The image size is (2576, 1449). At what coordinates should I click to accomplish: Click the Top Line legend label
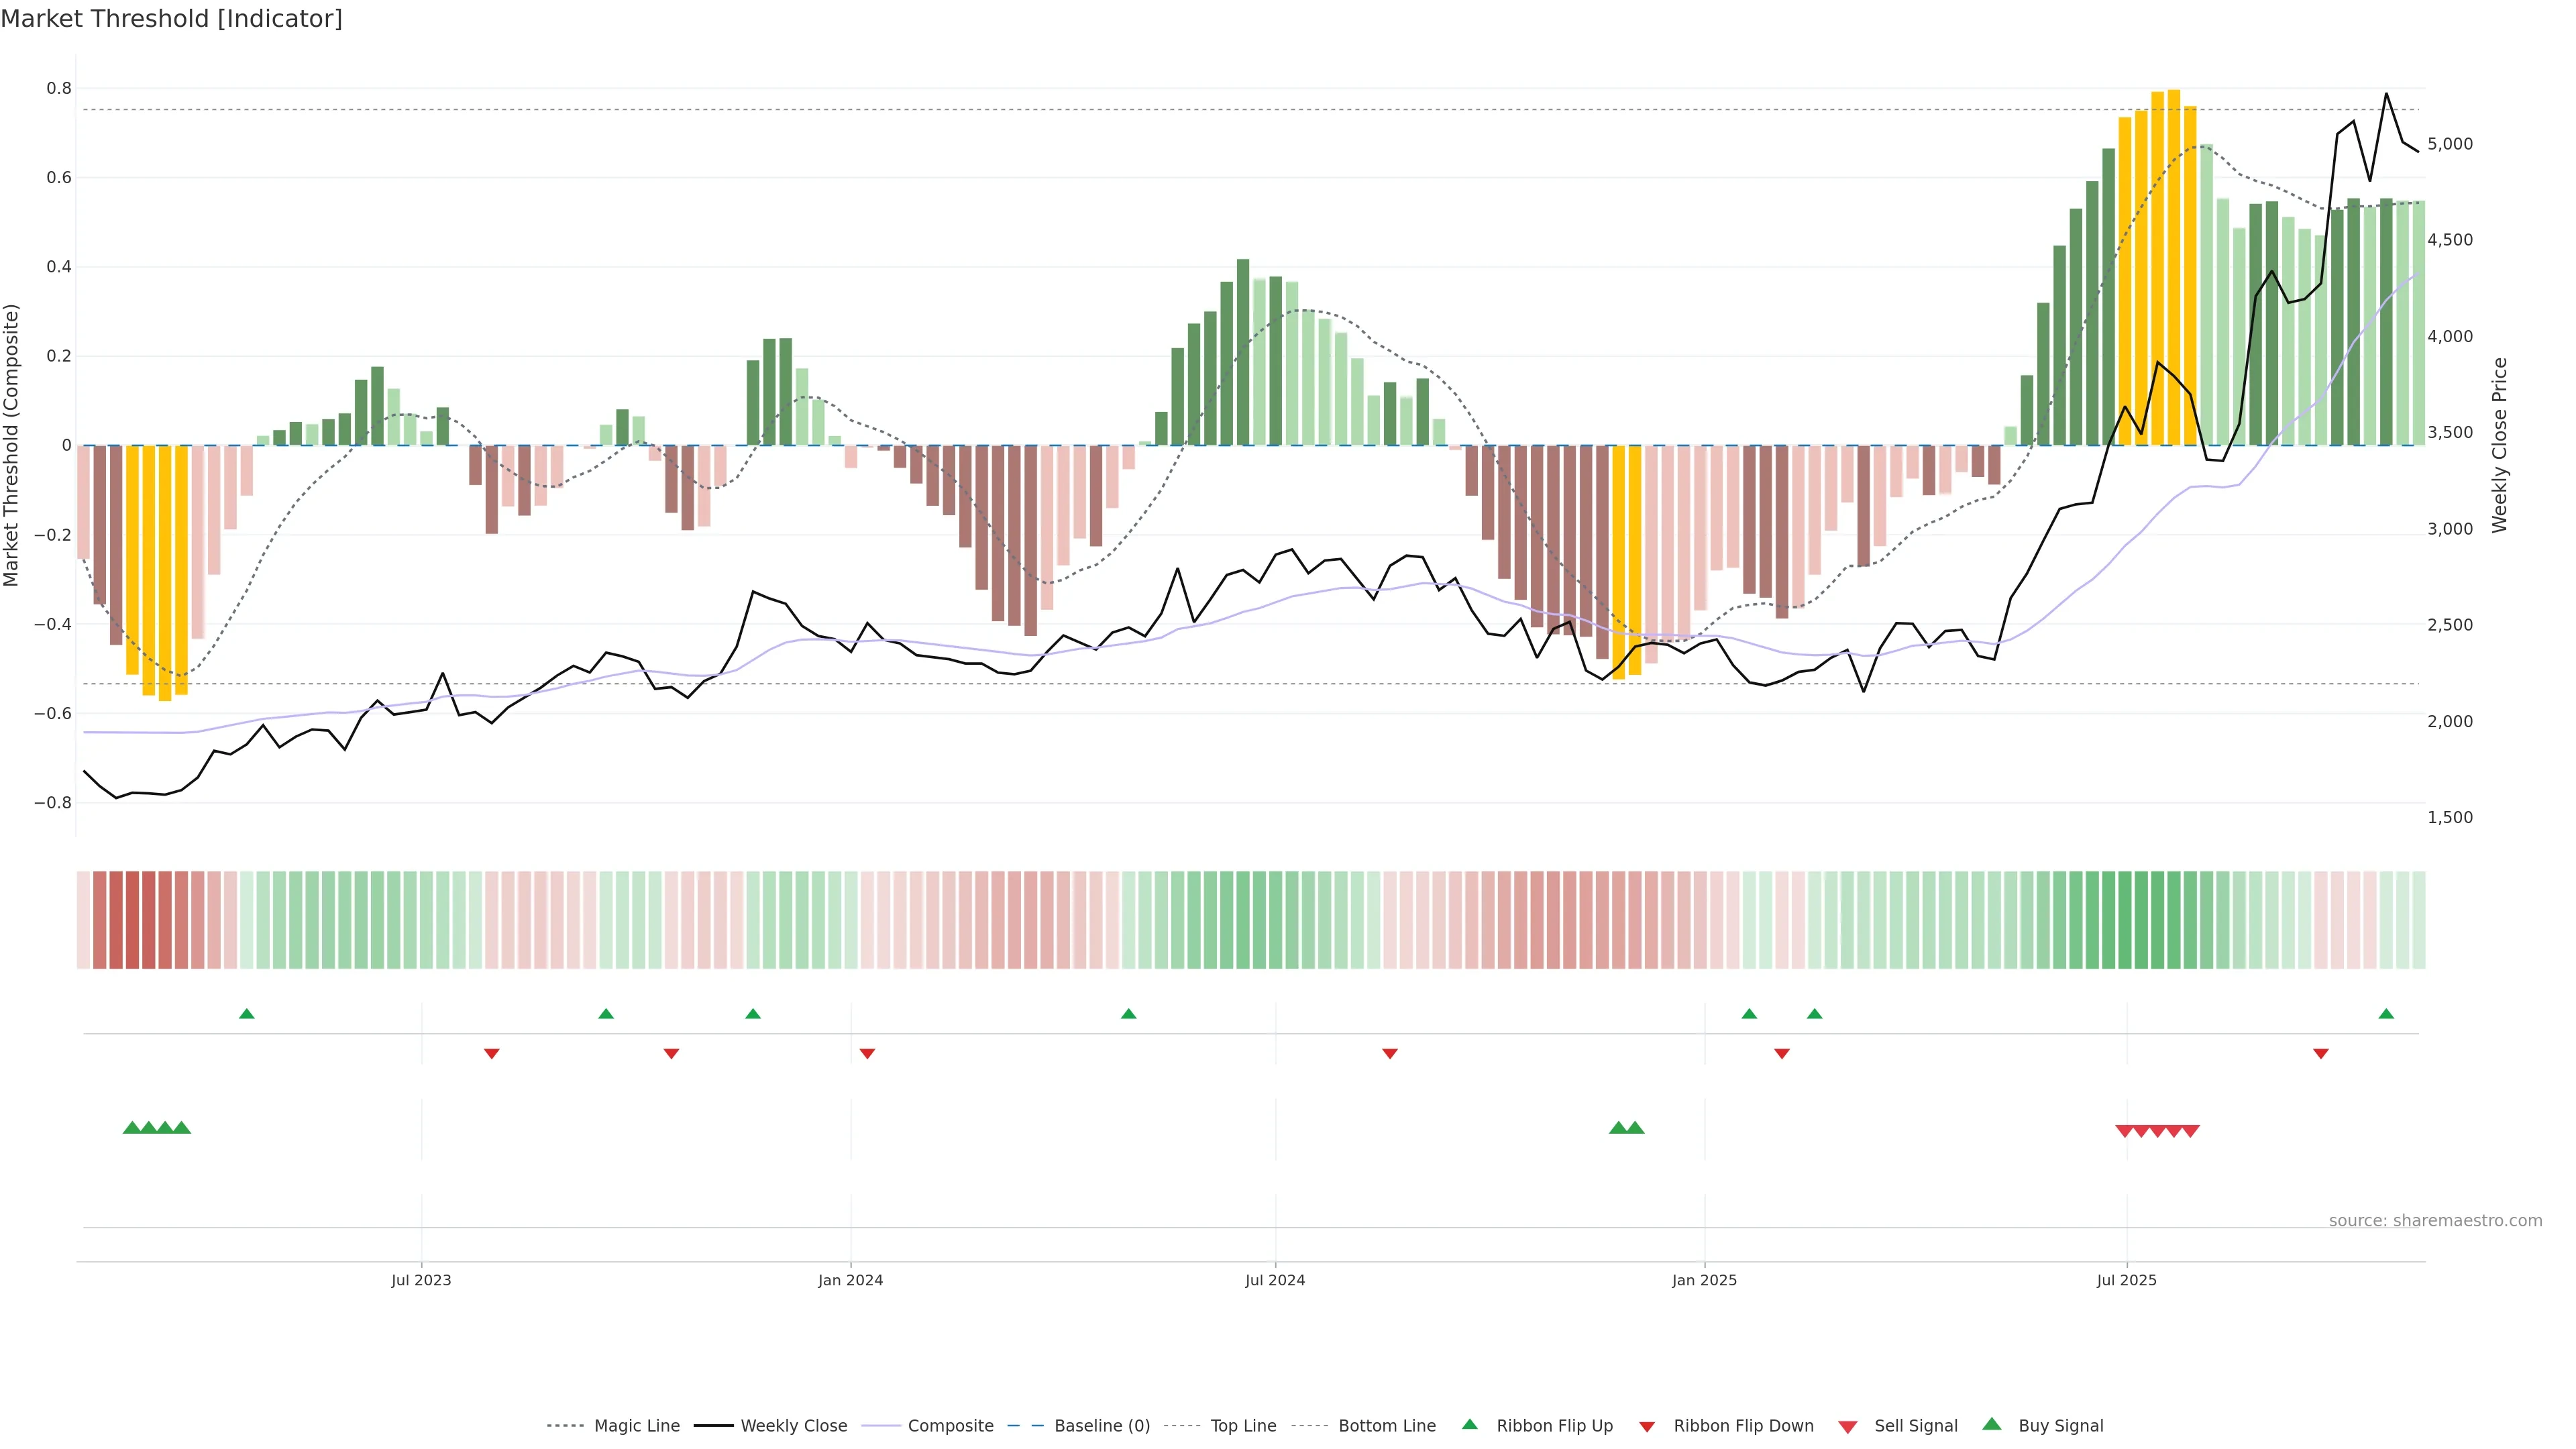[x=1243, y=1426]
